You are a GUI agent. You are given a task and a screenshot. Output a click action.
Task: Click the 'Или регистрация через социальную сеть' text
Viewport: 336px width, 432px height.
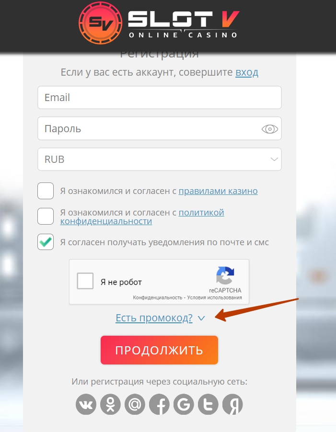[x=160, y=382]
